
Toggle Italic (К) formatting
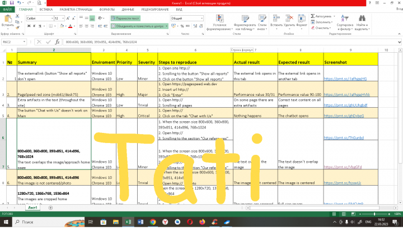pos(34,26)
